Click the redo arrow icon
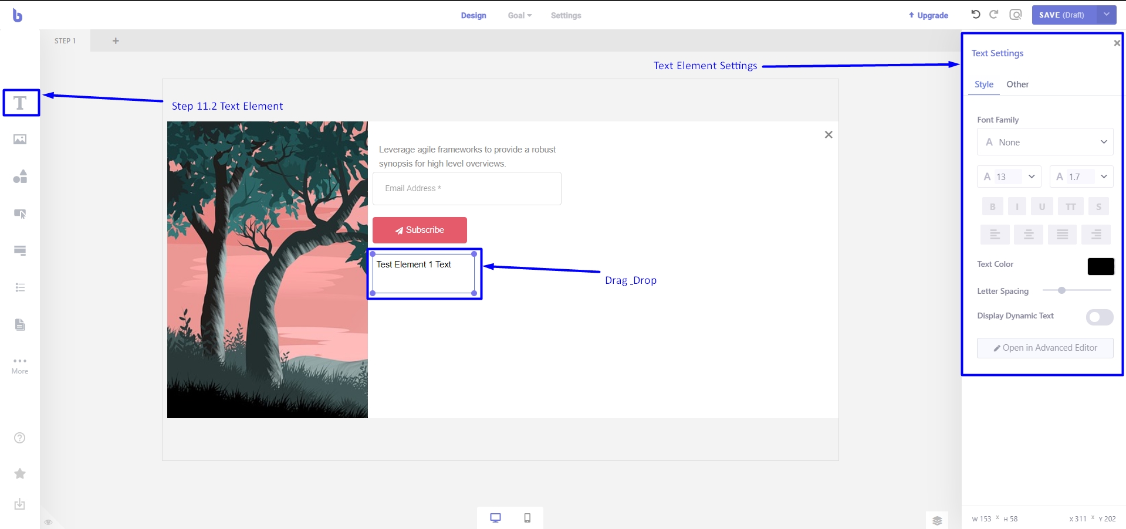 point(994,15)
